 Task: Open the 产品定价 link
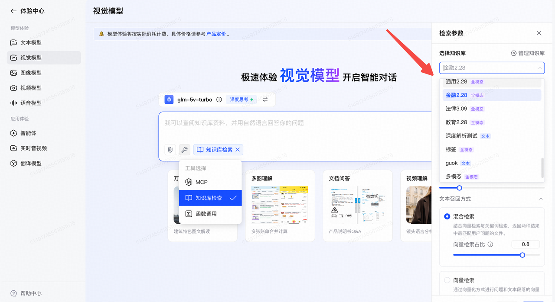pyautogui.click(x=216, y=34)
